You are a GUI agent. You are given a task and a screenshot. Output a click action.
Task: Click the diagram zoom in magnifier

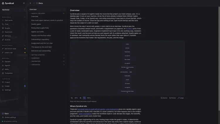point(81,98)
